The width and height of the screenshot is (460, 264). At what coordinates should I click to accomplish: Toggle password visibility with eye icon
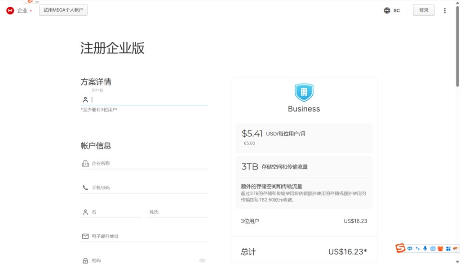point(202,260)
